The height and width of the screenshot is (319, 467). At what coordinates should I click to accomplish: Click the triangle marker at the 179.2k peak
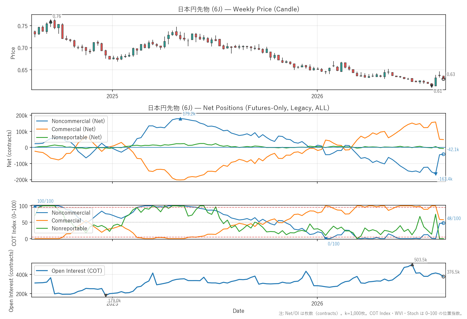pos(180,119)
